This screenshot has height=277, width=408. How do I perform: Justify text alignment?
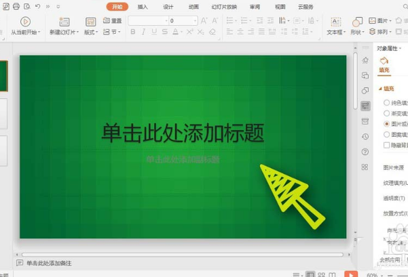261,32
